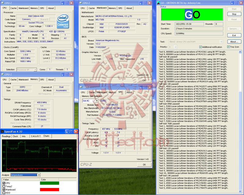Click the green GO status banner in ORTHOS

(x=192, y=15)
